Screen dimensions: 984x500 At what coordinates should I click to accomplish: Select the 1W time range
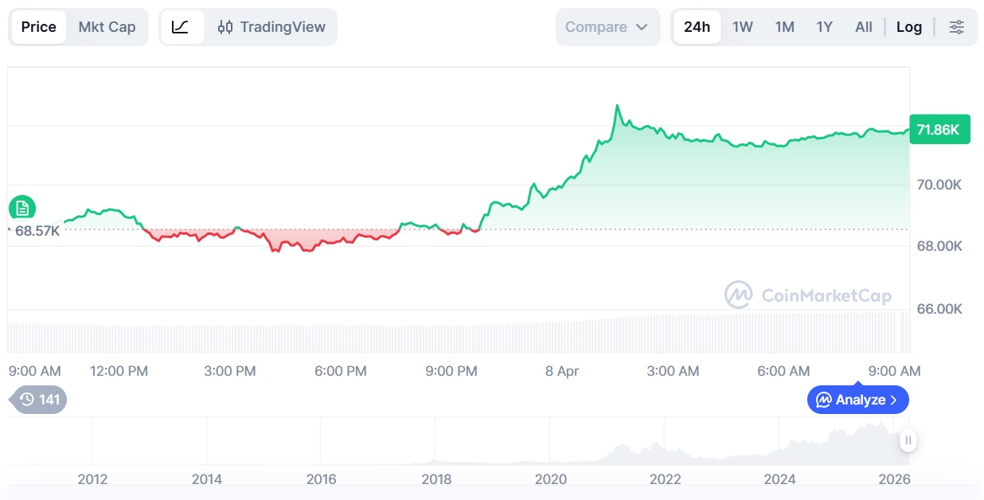pyautogui.click(x=742, y=27)
